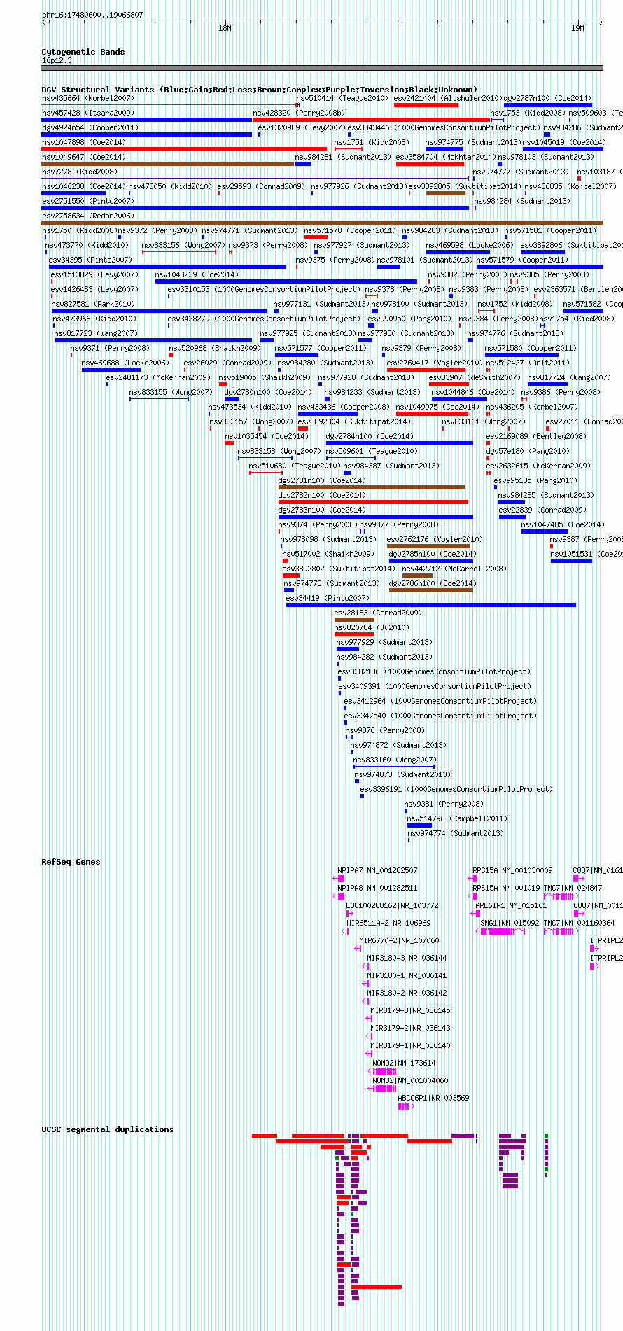The width and height of the screenshot is (623, 1331).
Task: Open gene RPS15A|NM_001030009
Action: pos(473,879)
